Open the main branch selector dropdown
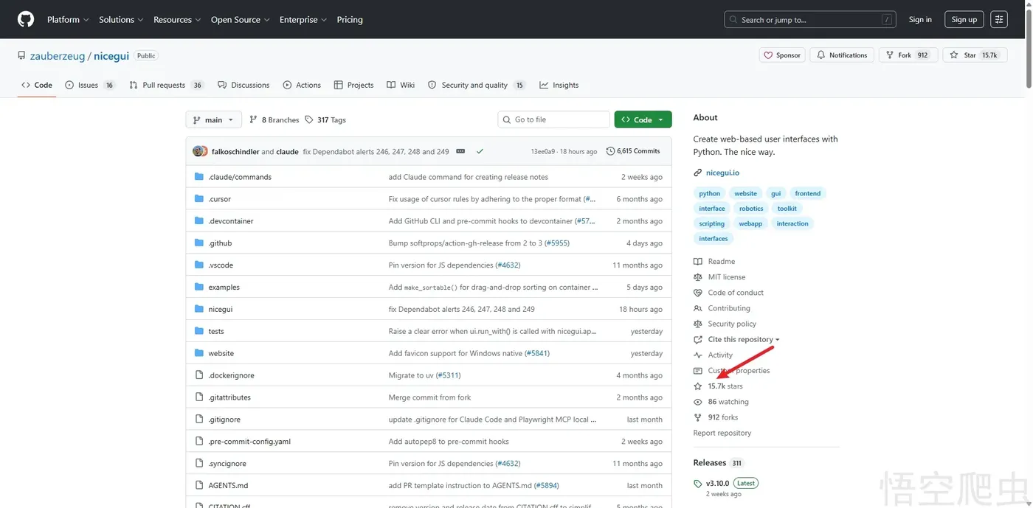 (213, 119)
